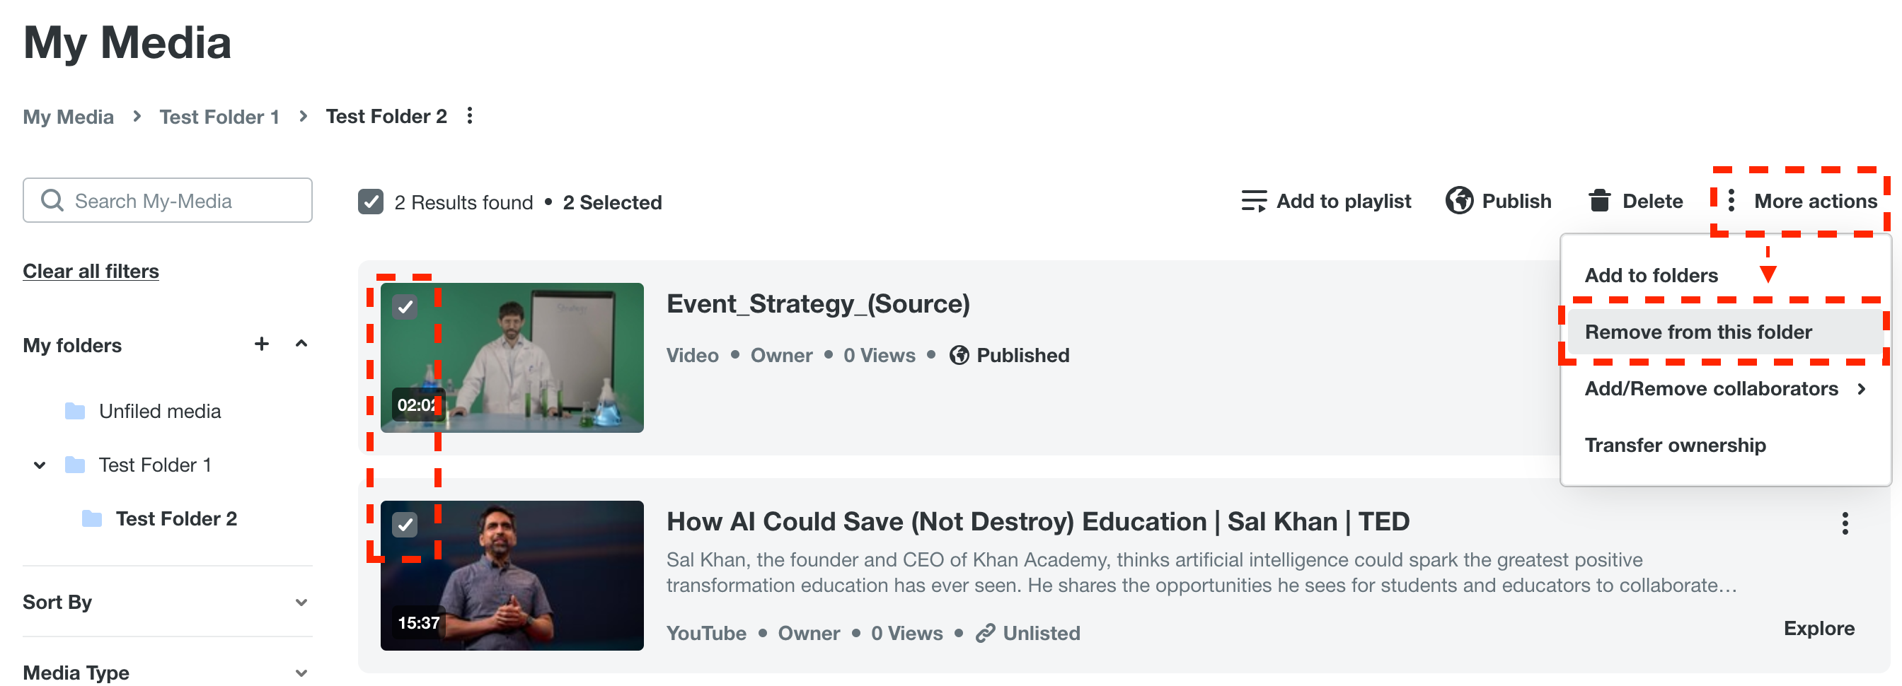Image resolution: width=1902 pixels, height=686 pixels.
Task: Uncheck the select-all results checkbox
Action: (371, 202)
